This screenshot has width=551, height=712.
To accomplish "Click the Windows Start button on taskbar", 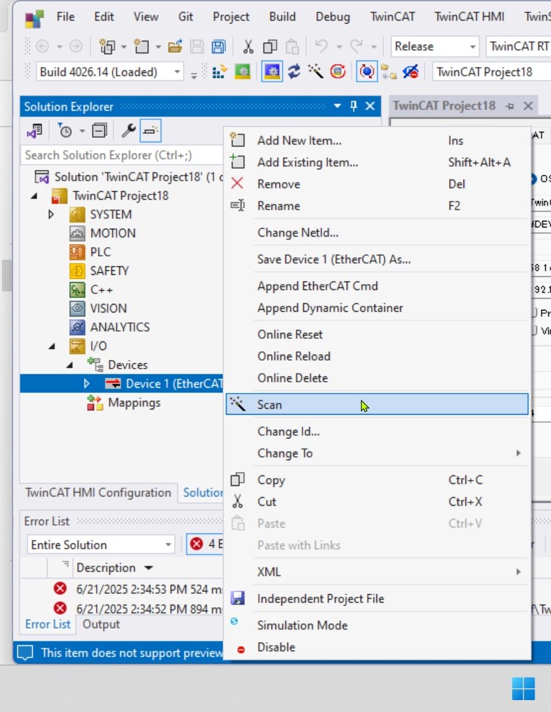I will pos(523,688).
